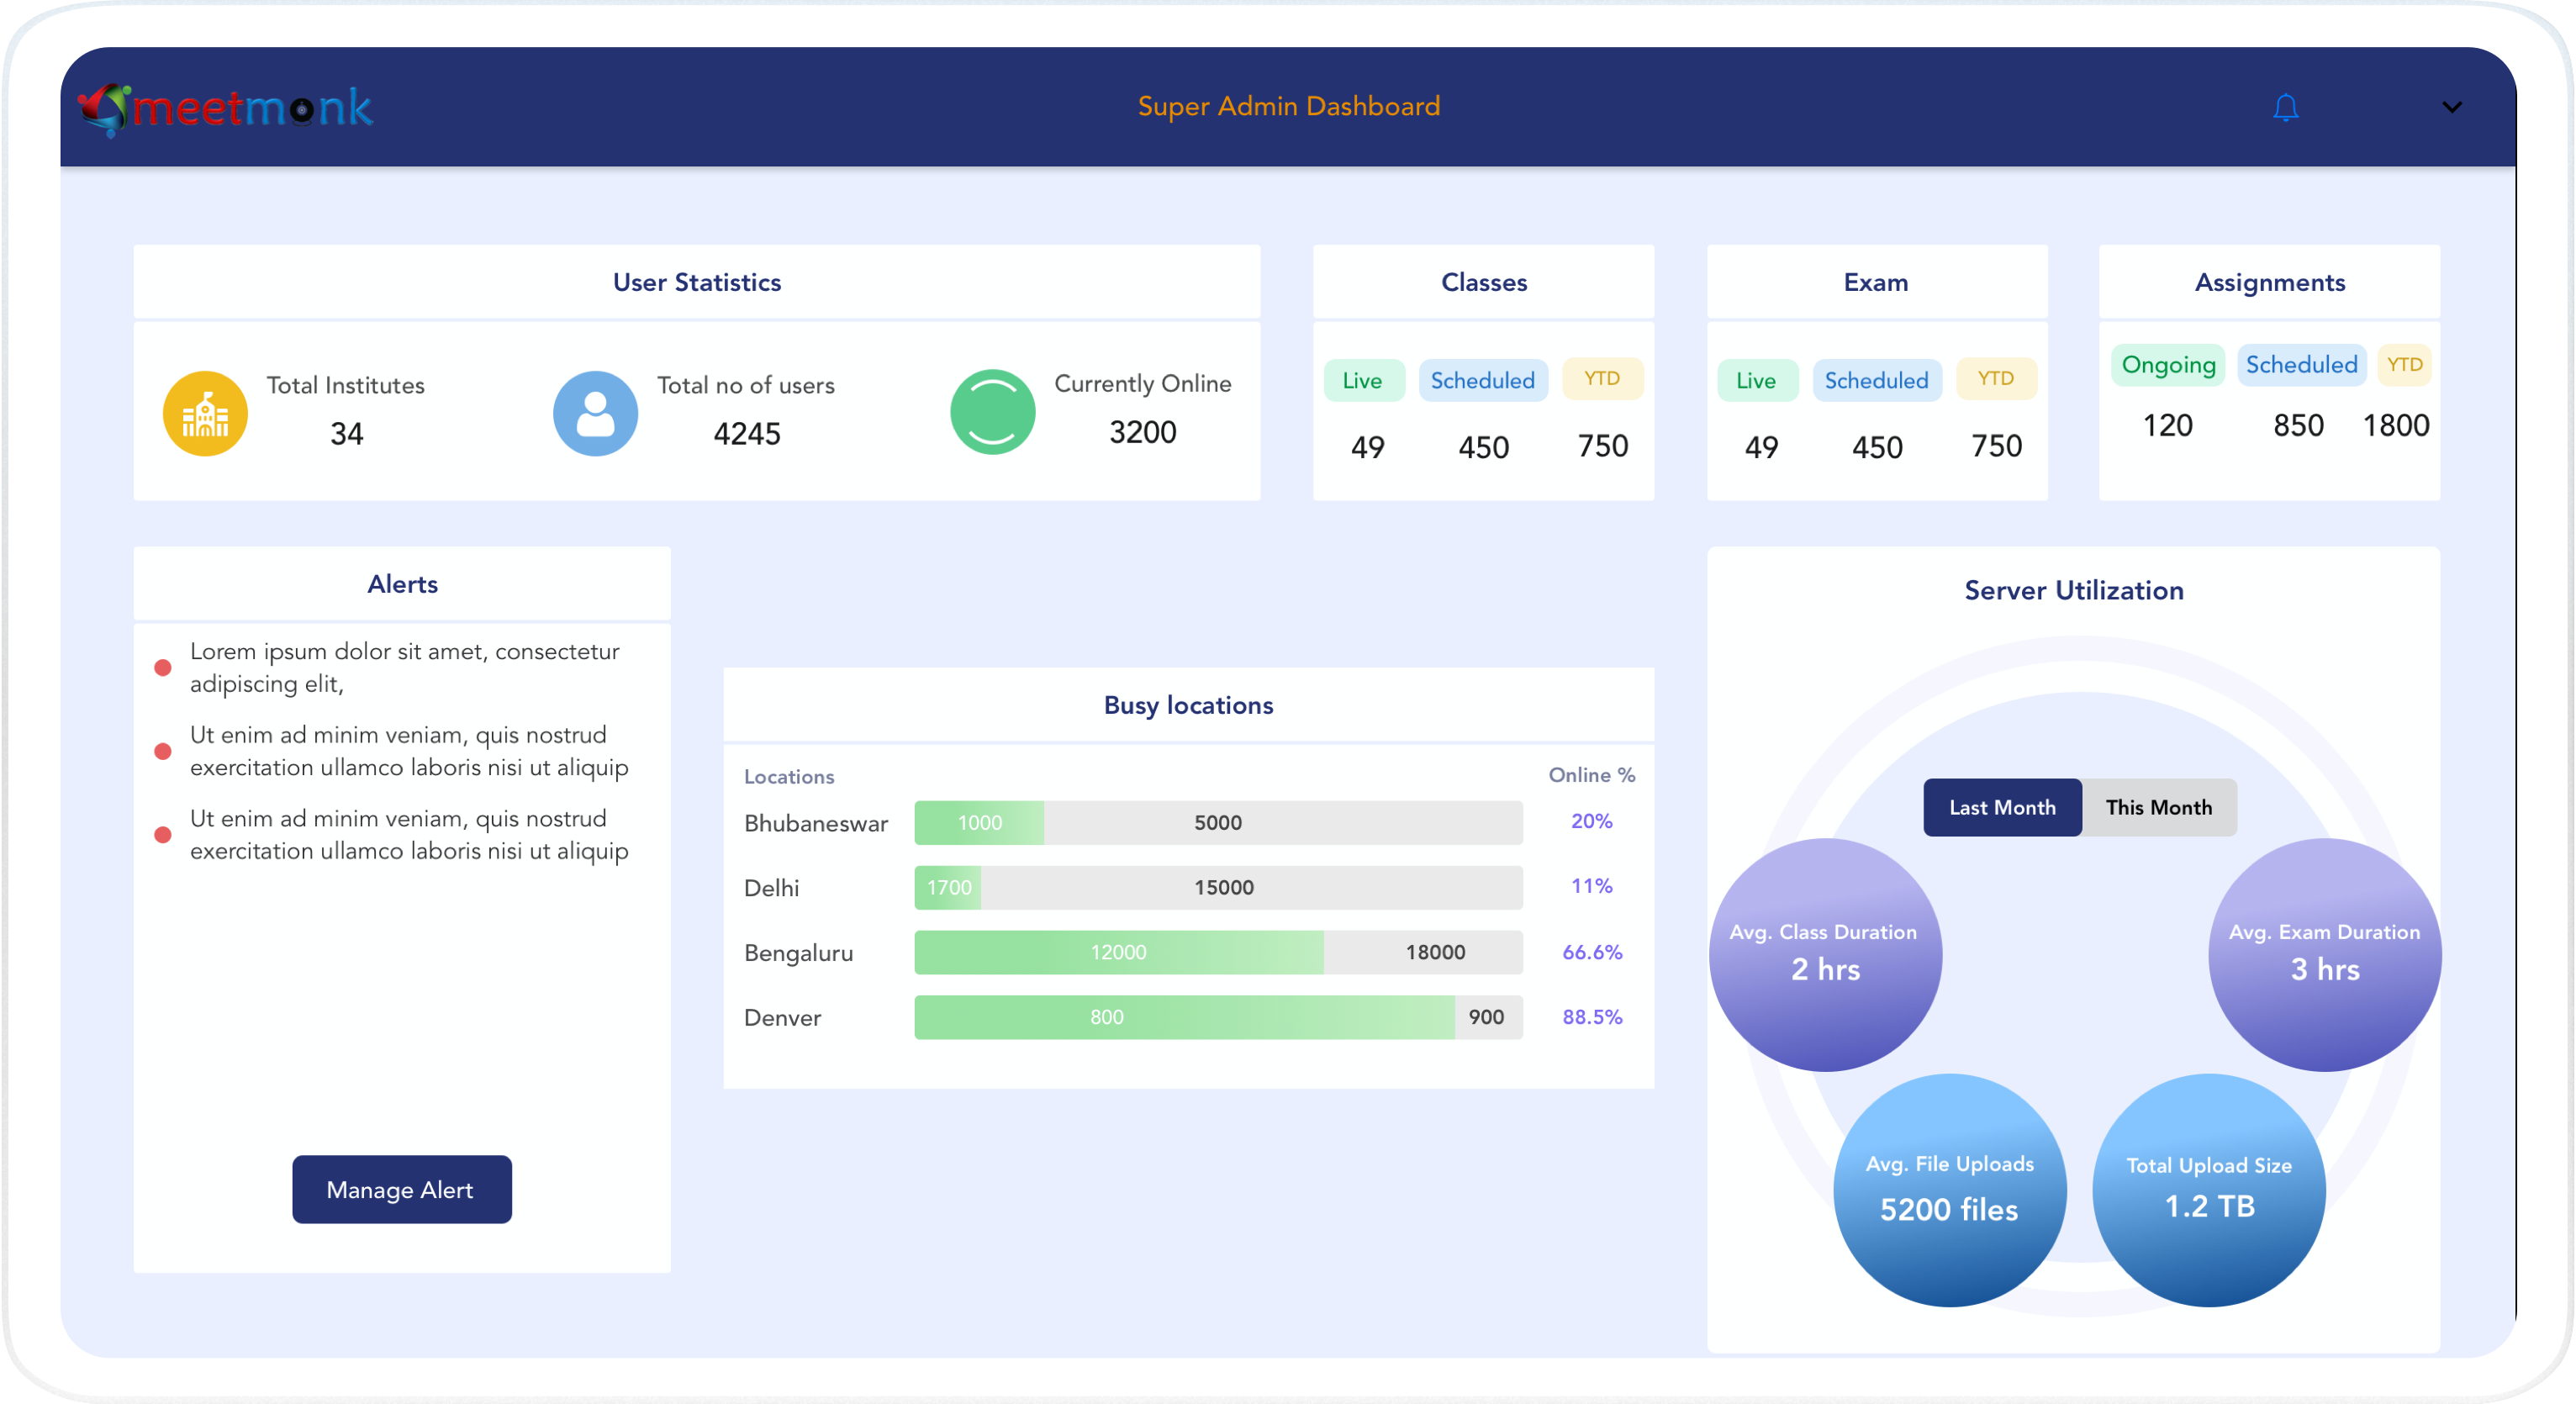Click the first red alert bullet

click(x=163, y=668)
